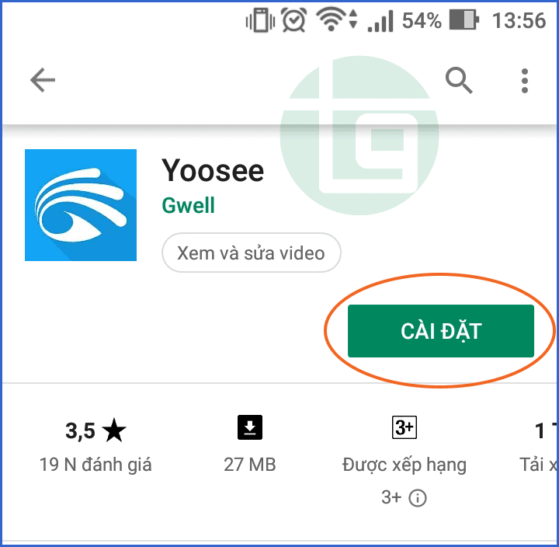The image size is (559, 547).
Task: Open search with magnifier icon
Action: click(x=459, y=80)
